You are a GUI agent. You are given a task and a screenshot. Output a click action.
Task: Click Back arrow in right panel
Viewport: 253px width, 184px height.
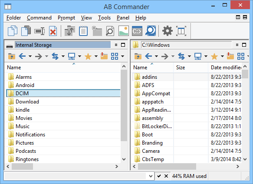click(x=148, y=56)
